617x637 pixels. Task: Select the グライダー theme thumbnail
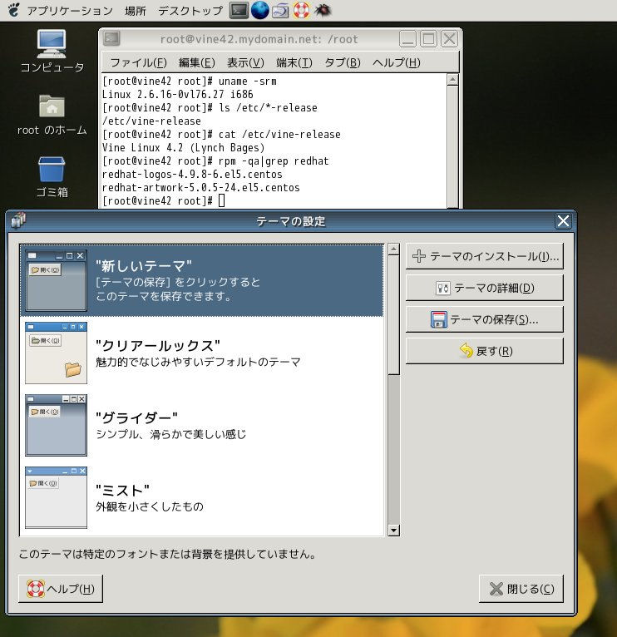56,425
